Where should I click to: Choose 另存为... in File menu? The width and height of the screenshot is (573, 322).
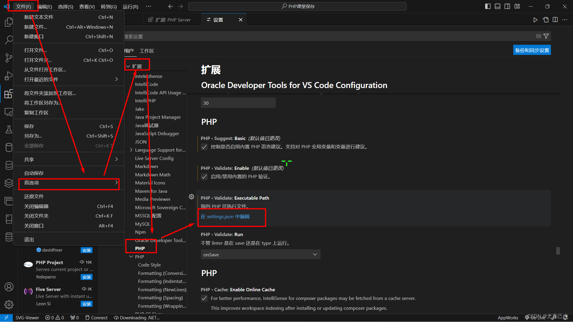tap(69, 136)
